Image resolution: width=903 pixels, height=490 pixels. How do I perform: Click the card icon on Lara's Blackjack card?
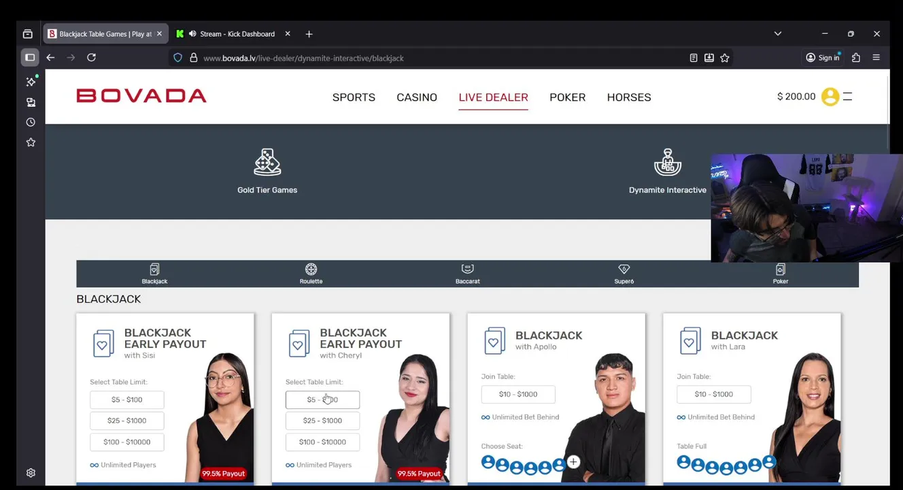point(690,340)
